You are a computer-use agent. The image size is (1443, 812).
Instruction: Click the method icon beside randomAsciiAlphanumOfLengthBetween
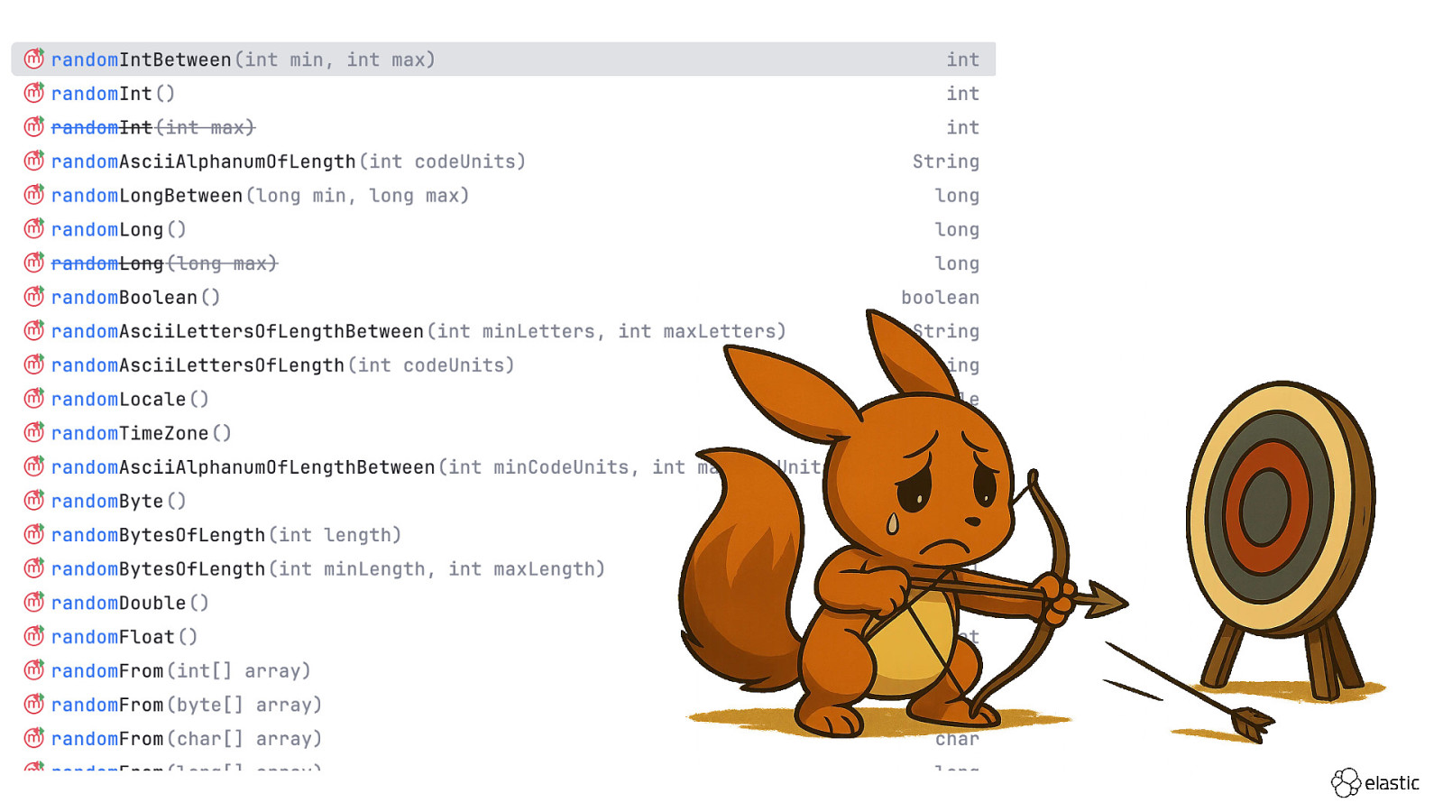point(34,466)
